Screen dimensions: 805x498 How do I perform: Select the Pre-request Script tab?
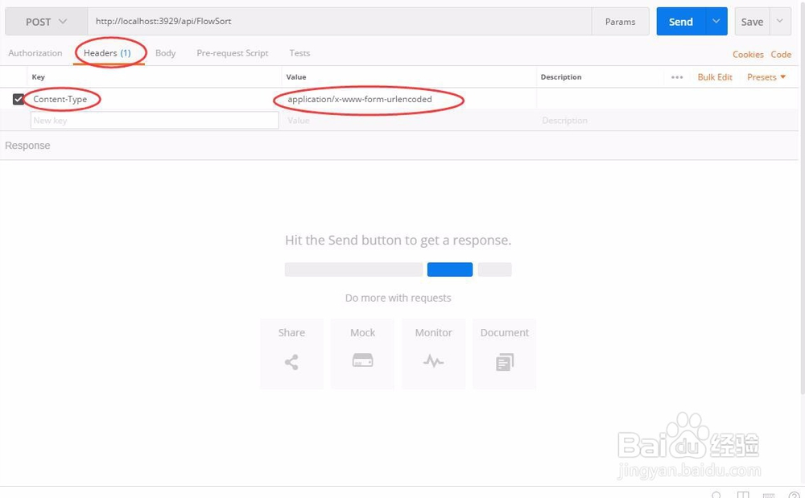pyautogui.click(x=232, y=53)
